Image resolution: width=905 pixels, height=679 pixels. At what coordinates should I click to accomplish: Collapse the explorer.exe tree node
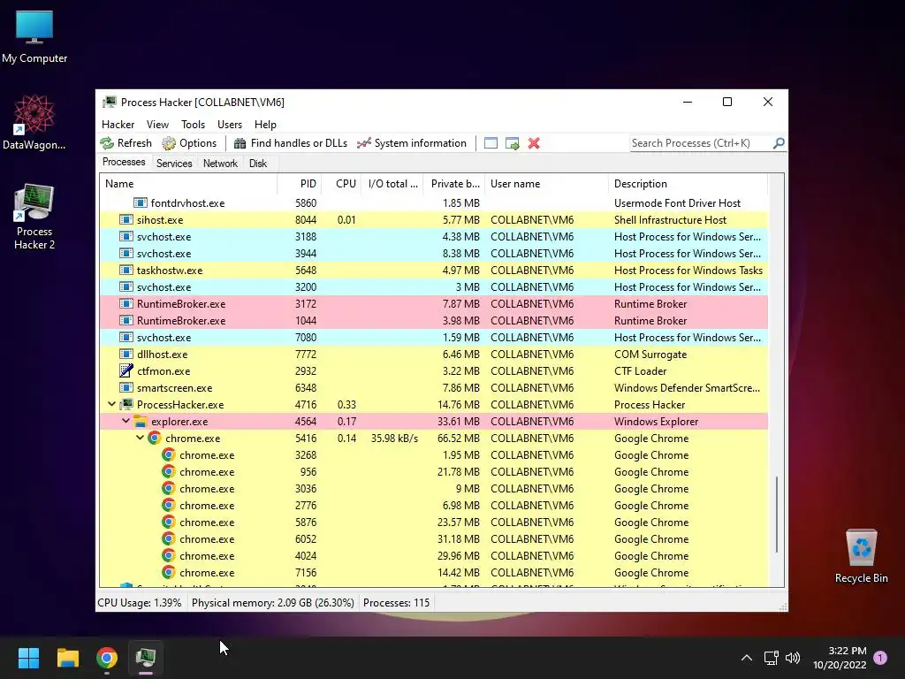coord(125,421)
